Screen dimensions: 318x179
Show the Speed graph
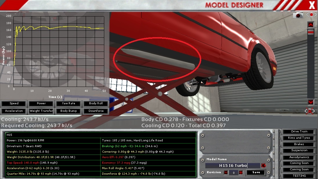click(x=14, y=103)
